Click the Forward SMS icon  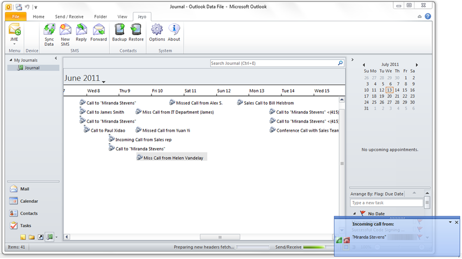pos(98,34)
